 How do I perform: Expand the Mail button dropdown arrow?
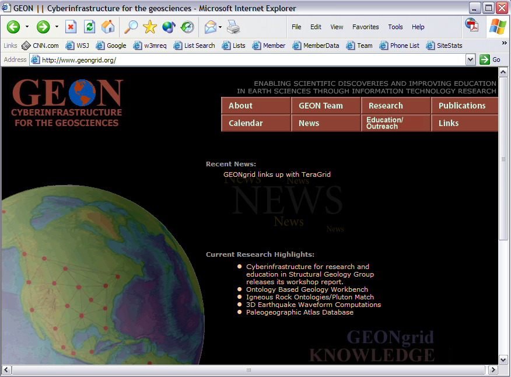[220, 27]
